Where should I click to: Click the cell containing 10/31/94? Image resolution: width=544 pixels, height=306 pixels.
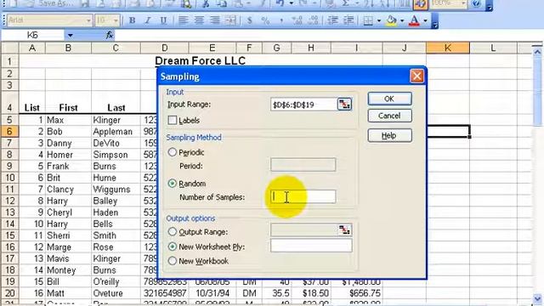tap(212, 293)
